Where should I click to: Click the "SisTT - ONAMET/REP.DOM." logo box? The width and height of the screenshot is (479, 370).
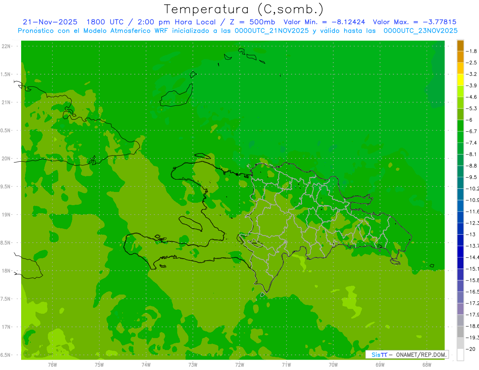[407, 354]
